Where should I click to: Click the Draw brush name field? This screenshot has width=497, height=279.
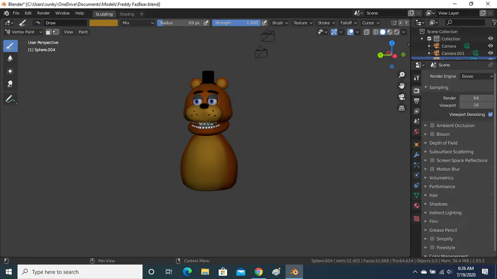(65, 23)
